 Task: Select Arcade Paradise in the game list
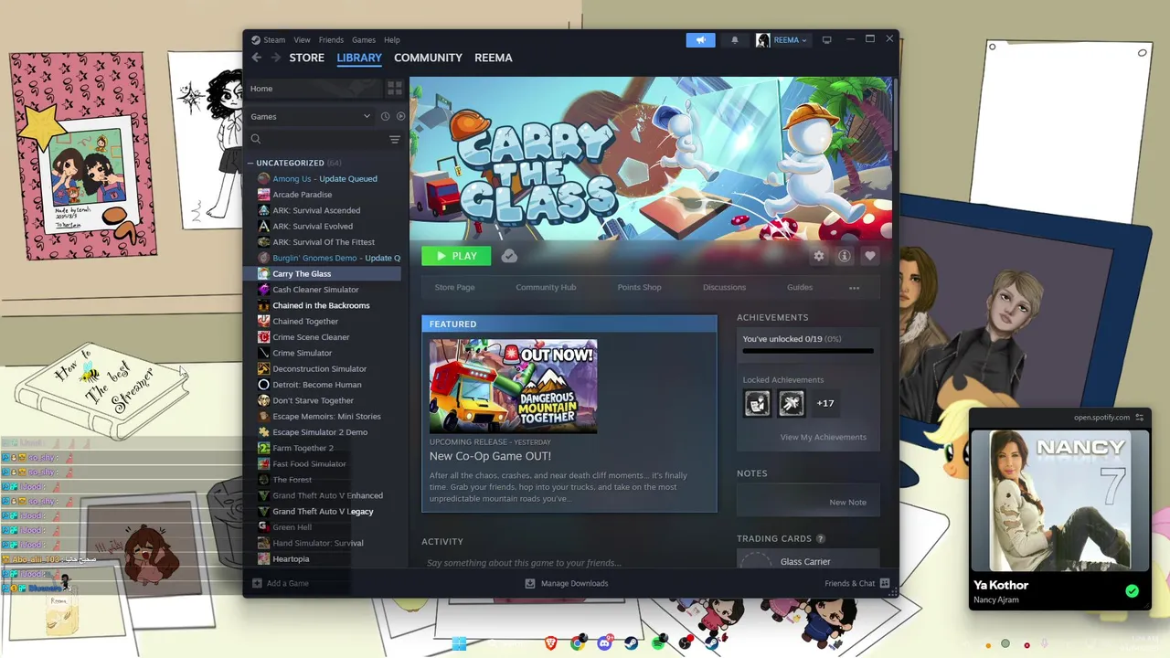coord(302,195)
